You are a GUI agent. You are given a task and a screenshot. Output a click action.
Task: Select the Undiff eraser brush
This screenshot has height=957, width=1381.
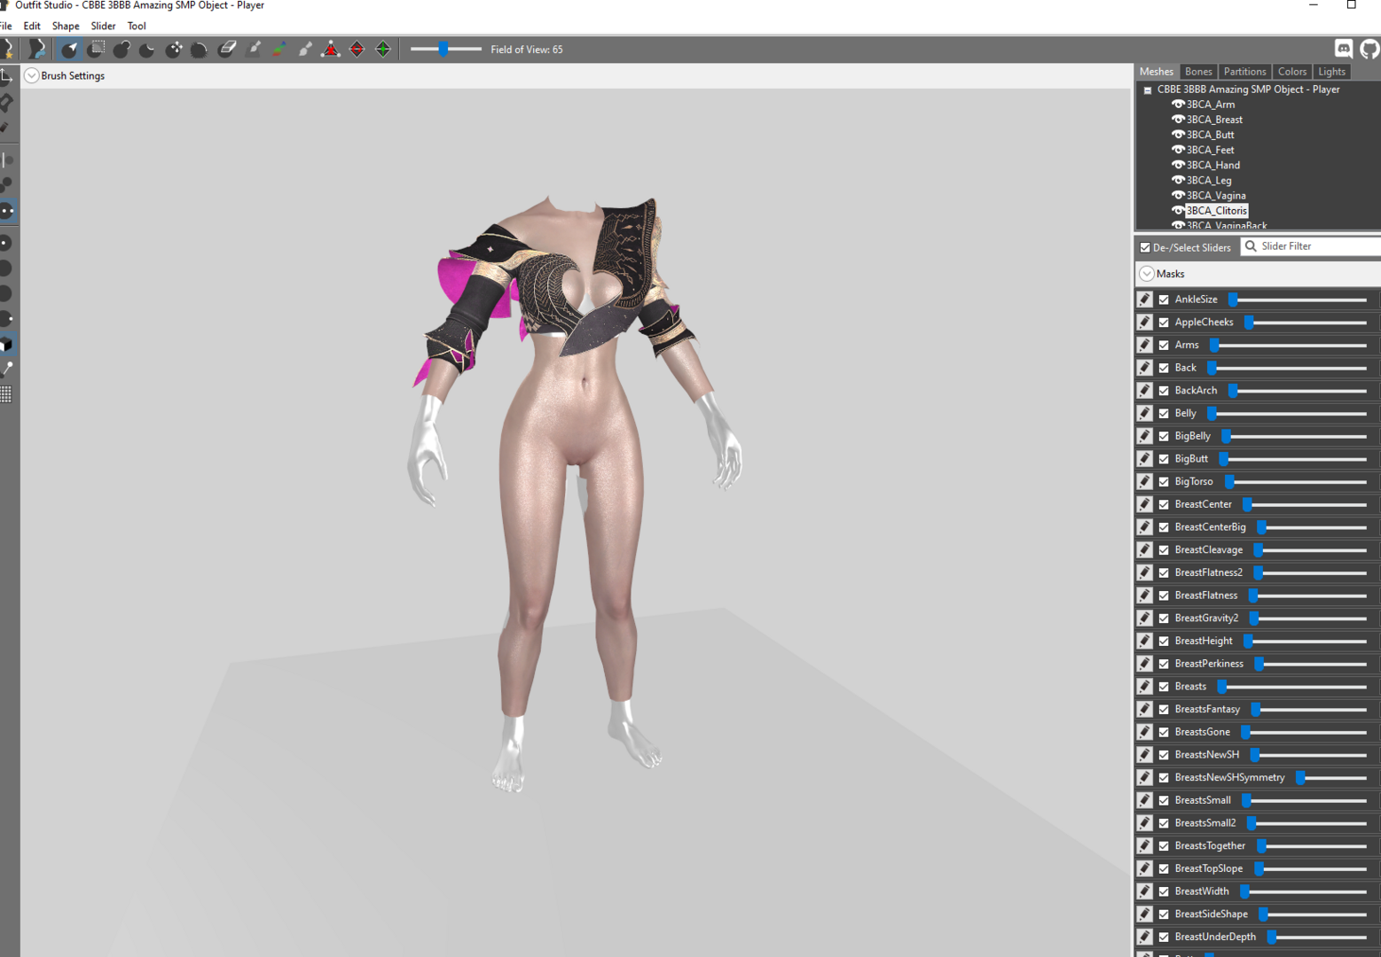226,50
